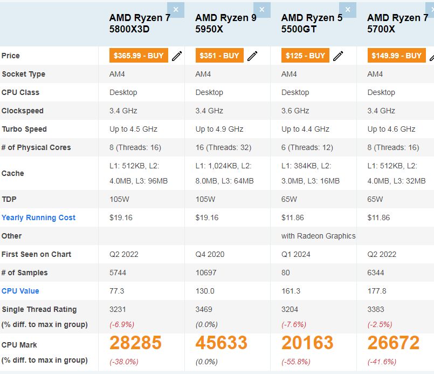Viewport: 434px width, 374px height.
Task: Click the CPU Mark row label
Action: coord(19,345)
